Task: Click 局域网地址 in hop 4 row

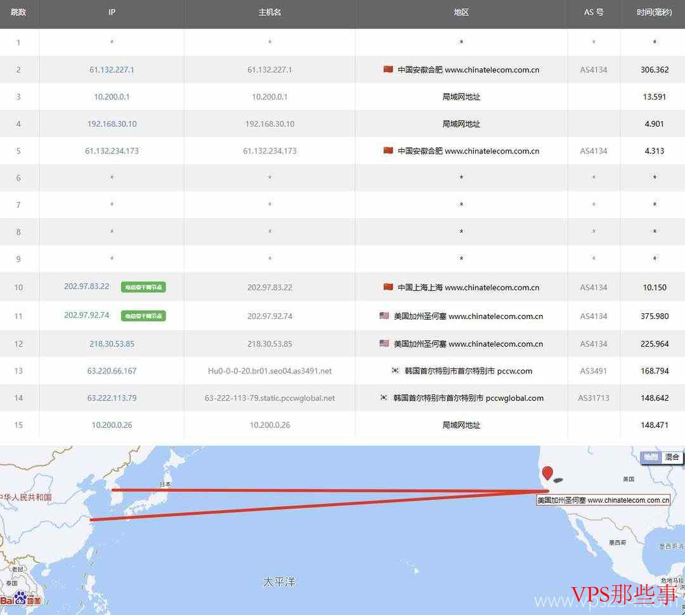Action: tap(461, 124)
